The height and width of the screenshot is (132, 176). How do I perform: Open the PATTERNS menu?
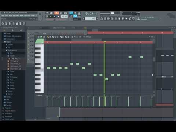(16, 15)
